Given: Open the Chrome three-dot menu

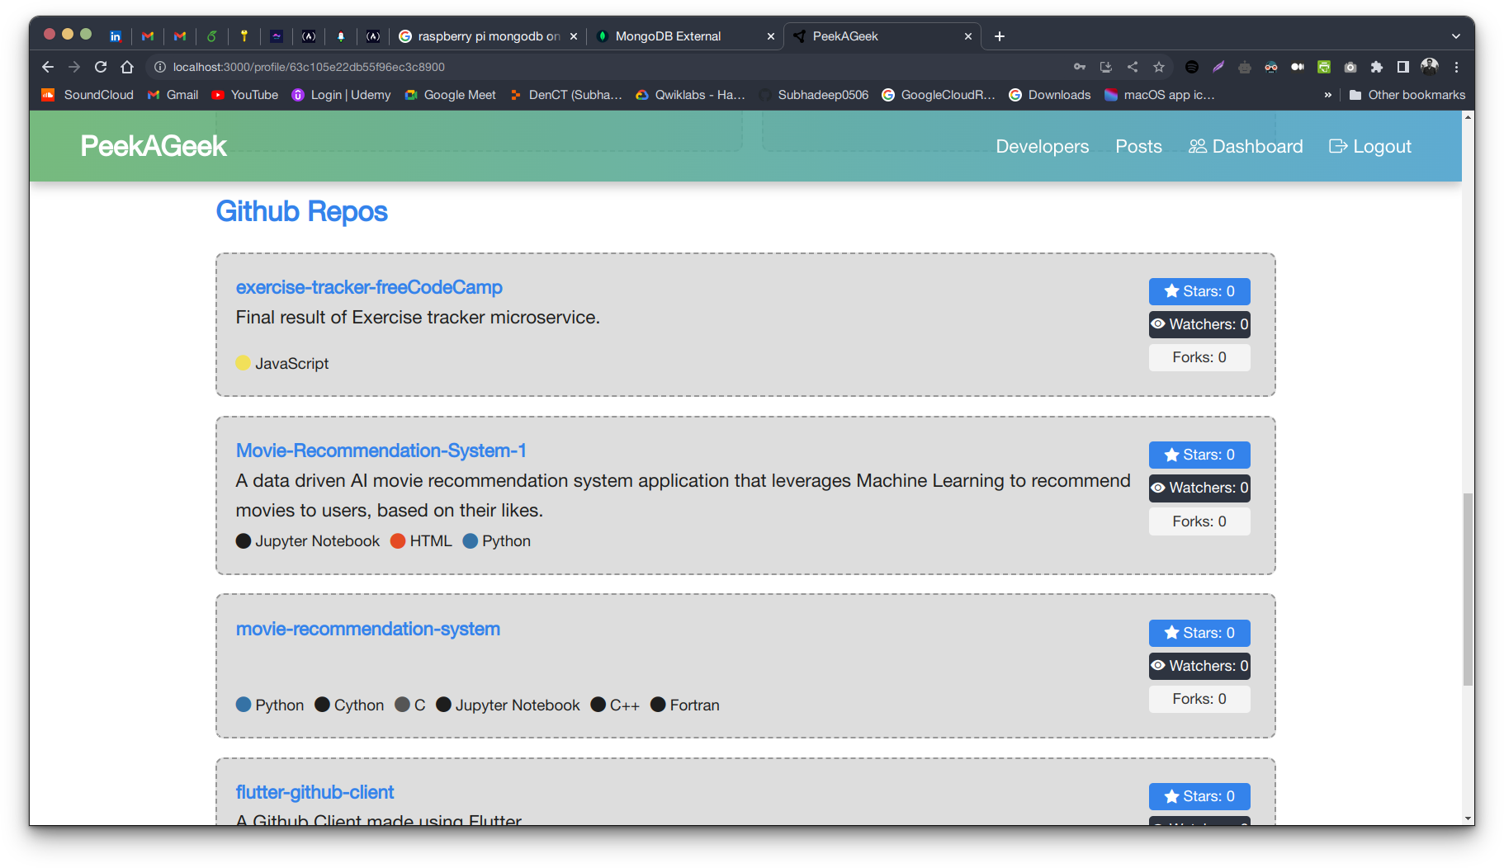Looking at the screenshot, I should (1456, 67).
